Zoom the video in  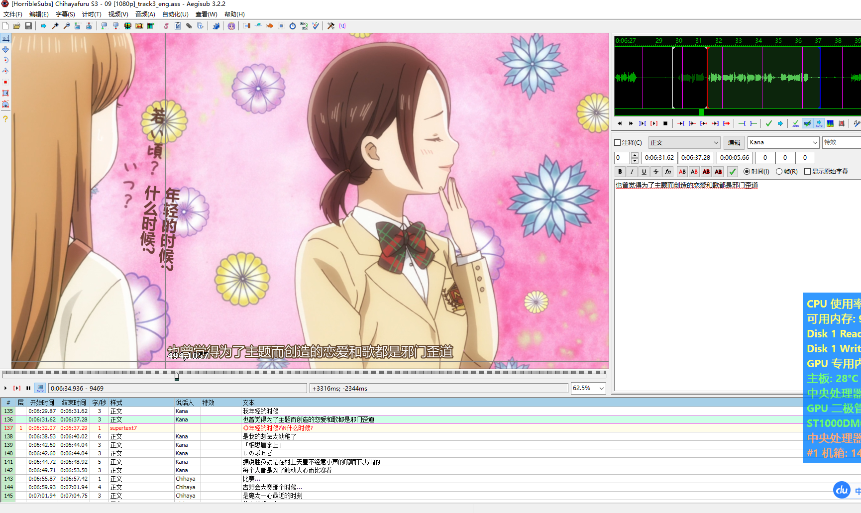tap(55, 26)
